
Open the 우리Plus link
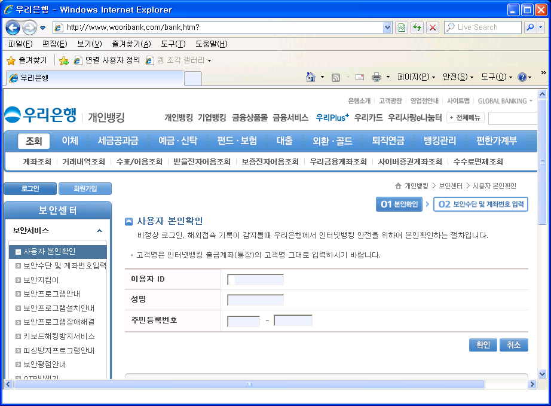point(332,118)
